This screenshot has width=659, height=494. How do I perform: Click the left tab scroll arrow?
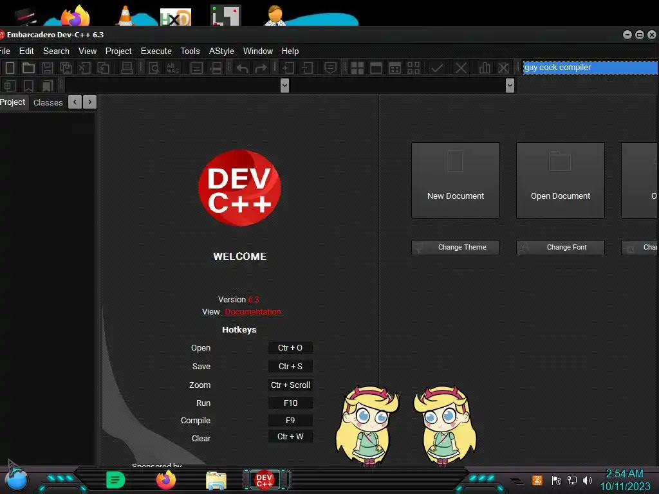(75, 102)
